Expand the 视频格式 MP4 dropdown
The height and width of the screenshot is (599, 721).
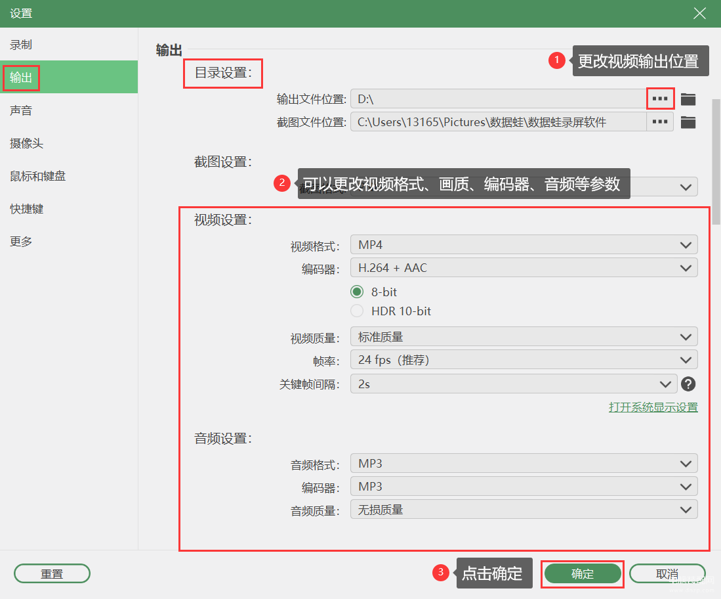coord(524,244)
